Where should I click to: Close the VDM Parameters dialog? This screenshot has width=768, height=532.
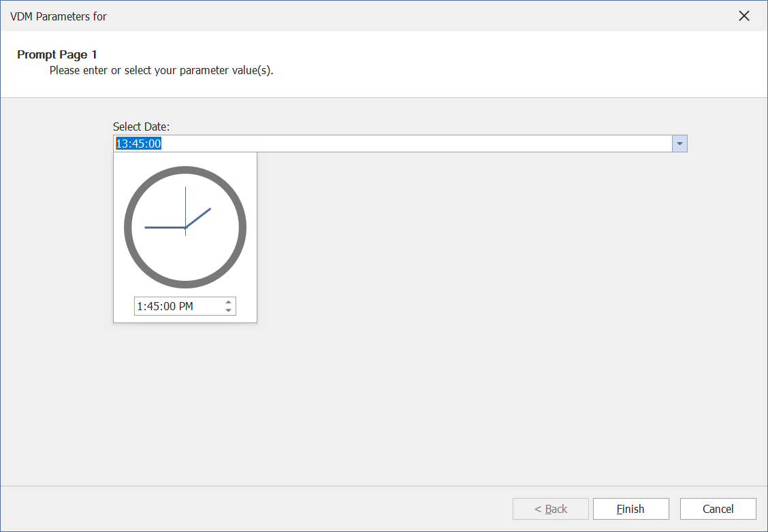click(x=744, y=16)
